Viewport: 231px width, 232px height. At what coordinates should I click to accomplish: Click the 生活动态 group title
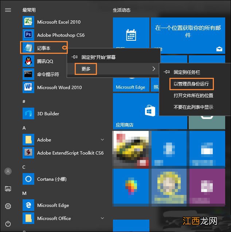coord(122,10)
